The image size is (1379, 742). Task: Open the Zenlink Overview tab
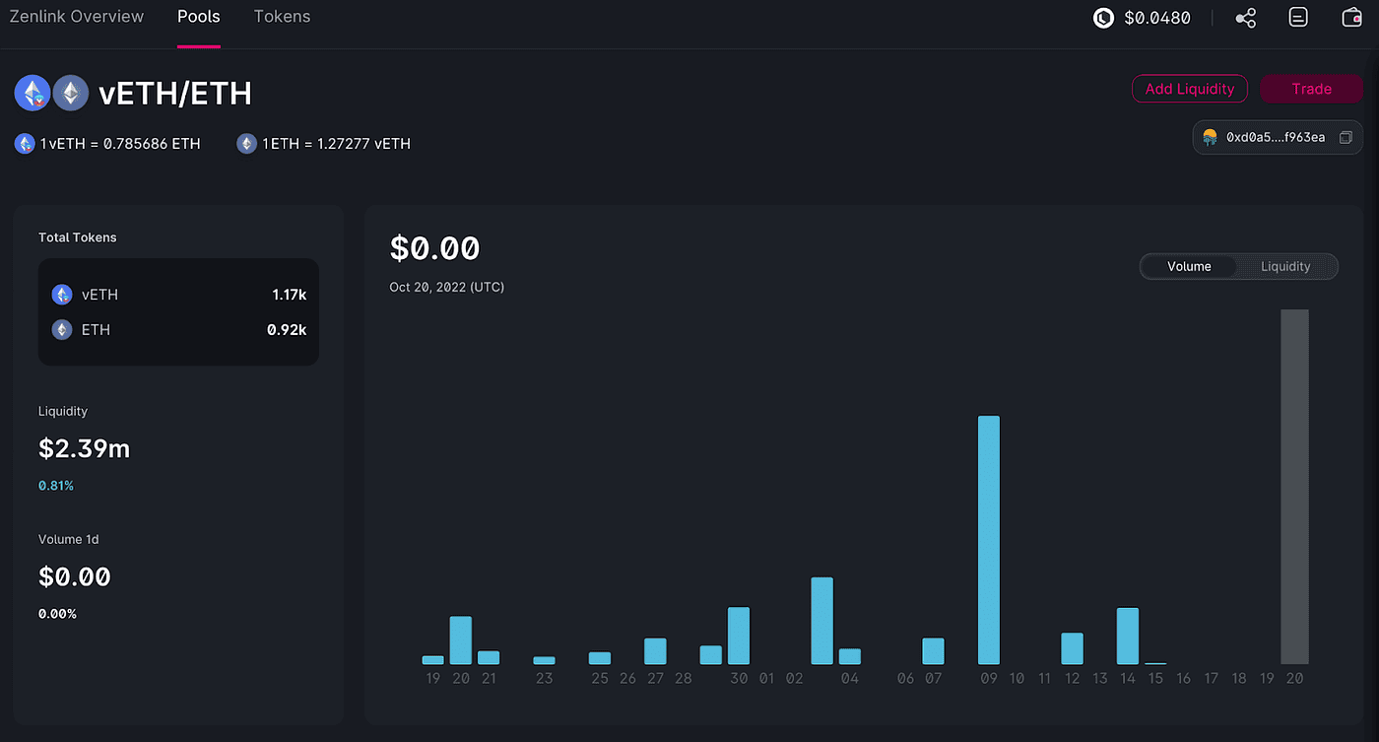tap(77, 17)
